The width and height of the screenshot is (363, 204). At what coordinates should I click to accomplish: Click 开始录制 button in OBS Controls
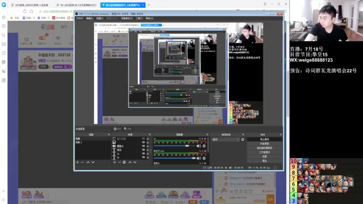pos(265,144)
